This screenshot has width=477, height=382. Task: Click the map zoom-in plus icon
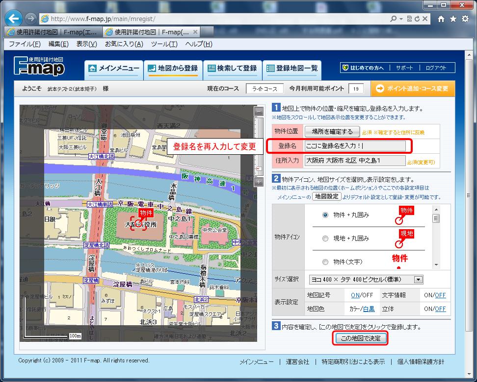click(259, 182)
